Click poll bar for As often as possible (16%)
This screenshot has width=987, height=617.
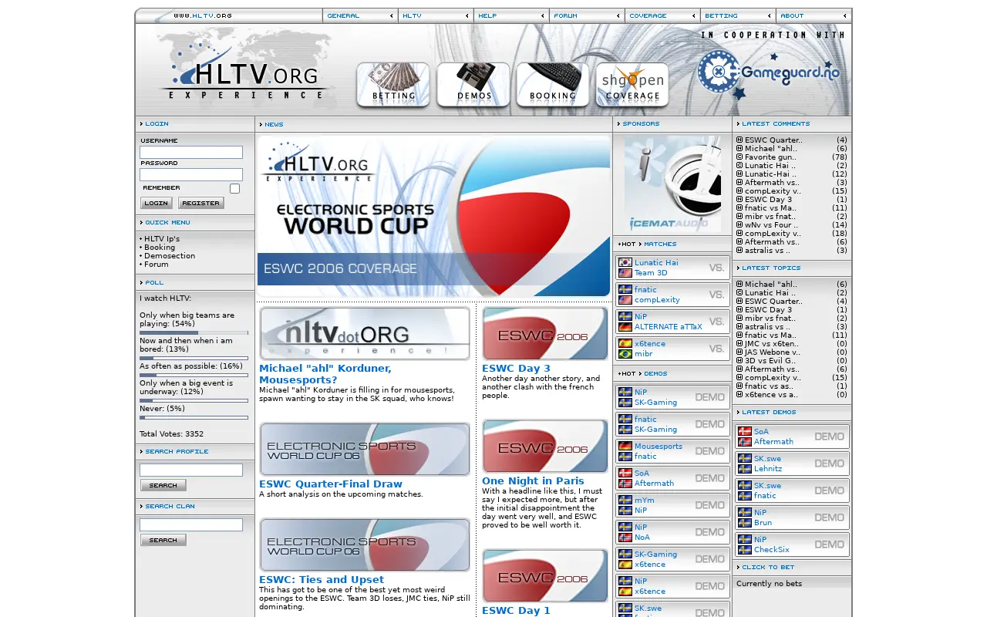[194, 375]
